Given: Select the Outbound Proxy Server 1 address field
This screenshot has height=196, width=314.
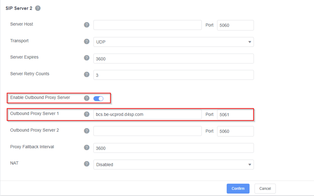Looking at the screenshot, I should [147, 114].
